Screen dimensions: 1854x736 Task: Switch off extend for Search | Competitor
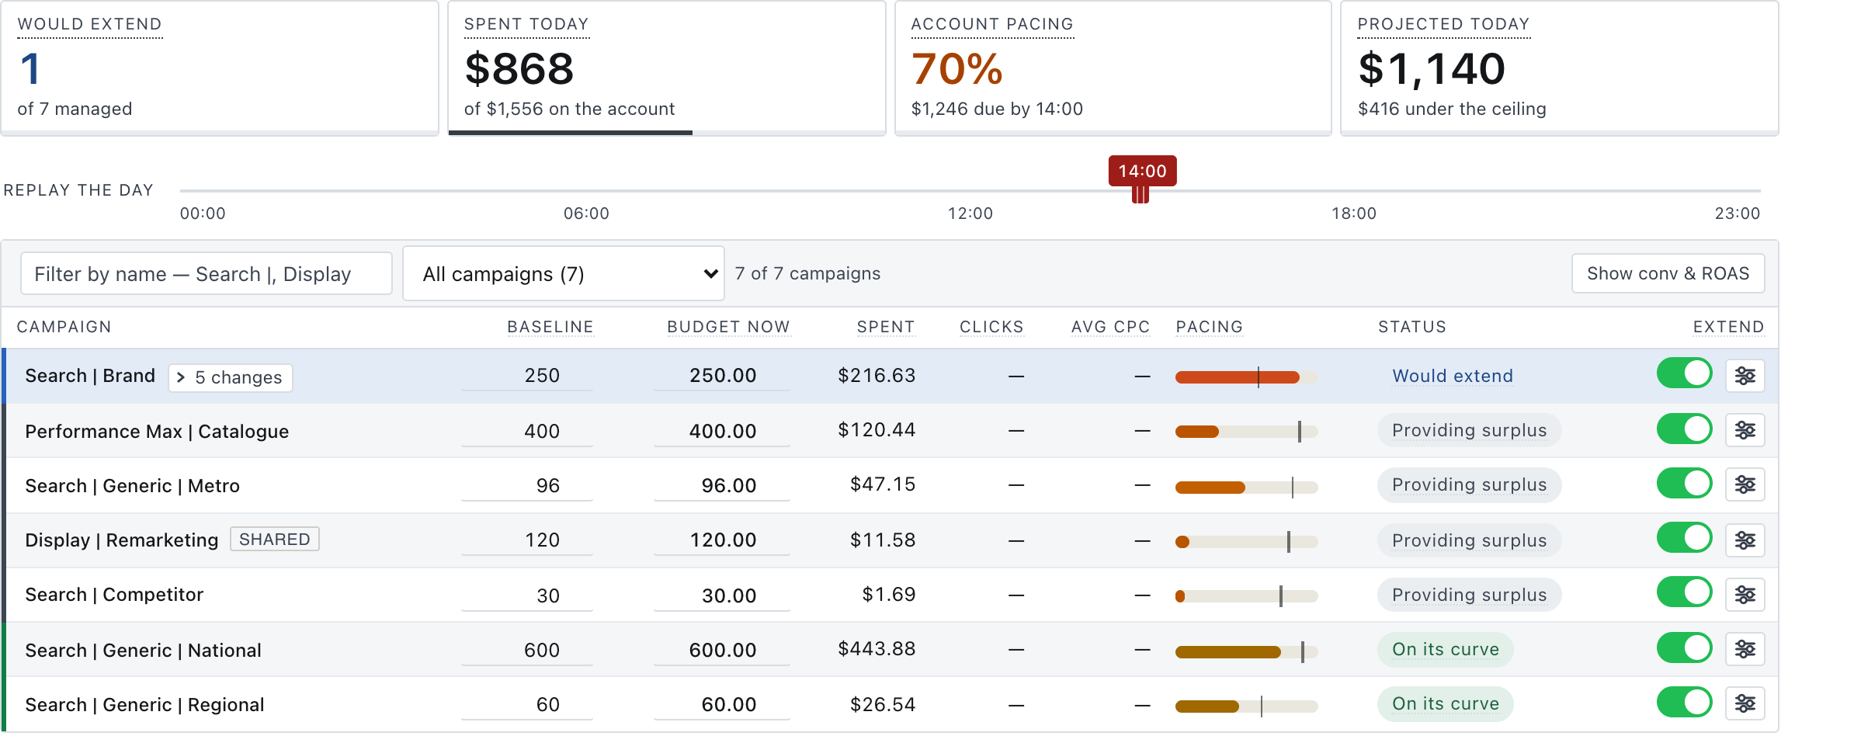1684,592
